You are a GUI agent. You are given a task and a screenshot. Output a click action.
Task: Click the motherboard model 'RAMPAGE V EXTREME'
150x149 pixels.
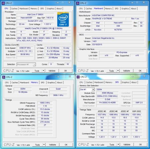[109, 19]
